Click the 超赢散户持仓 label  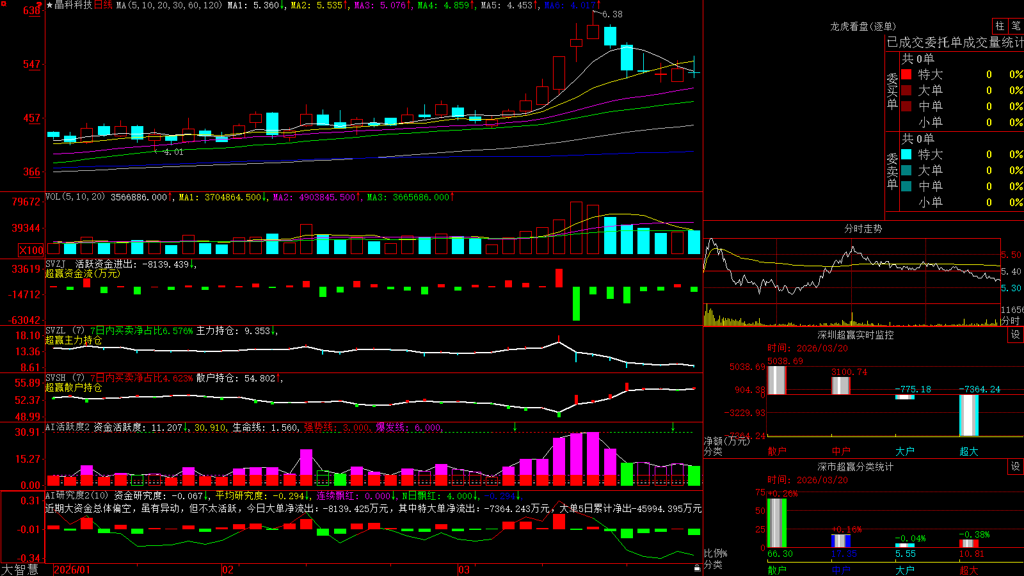click(x=74, y=387)
